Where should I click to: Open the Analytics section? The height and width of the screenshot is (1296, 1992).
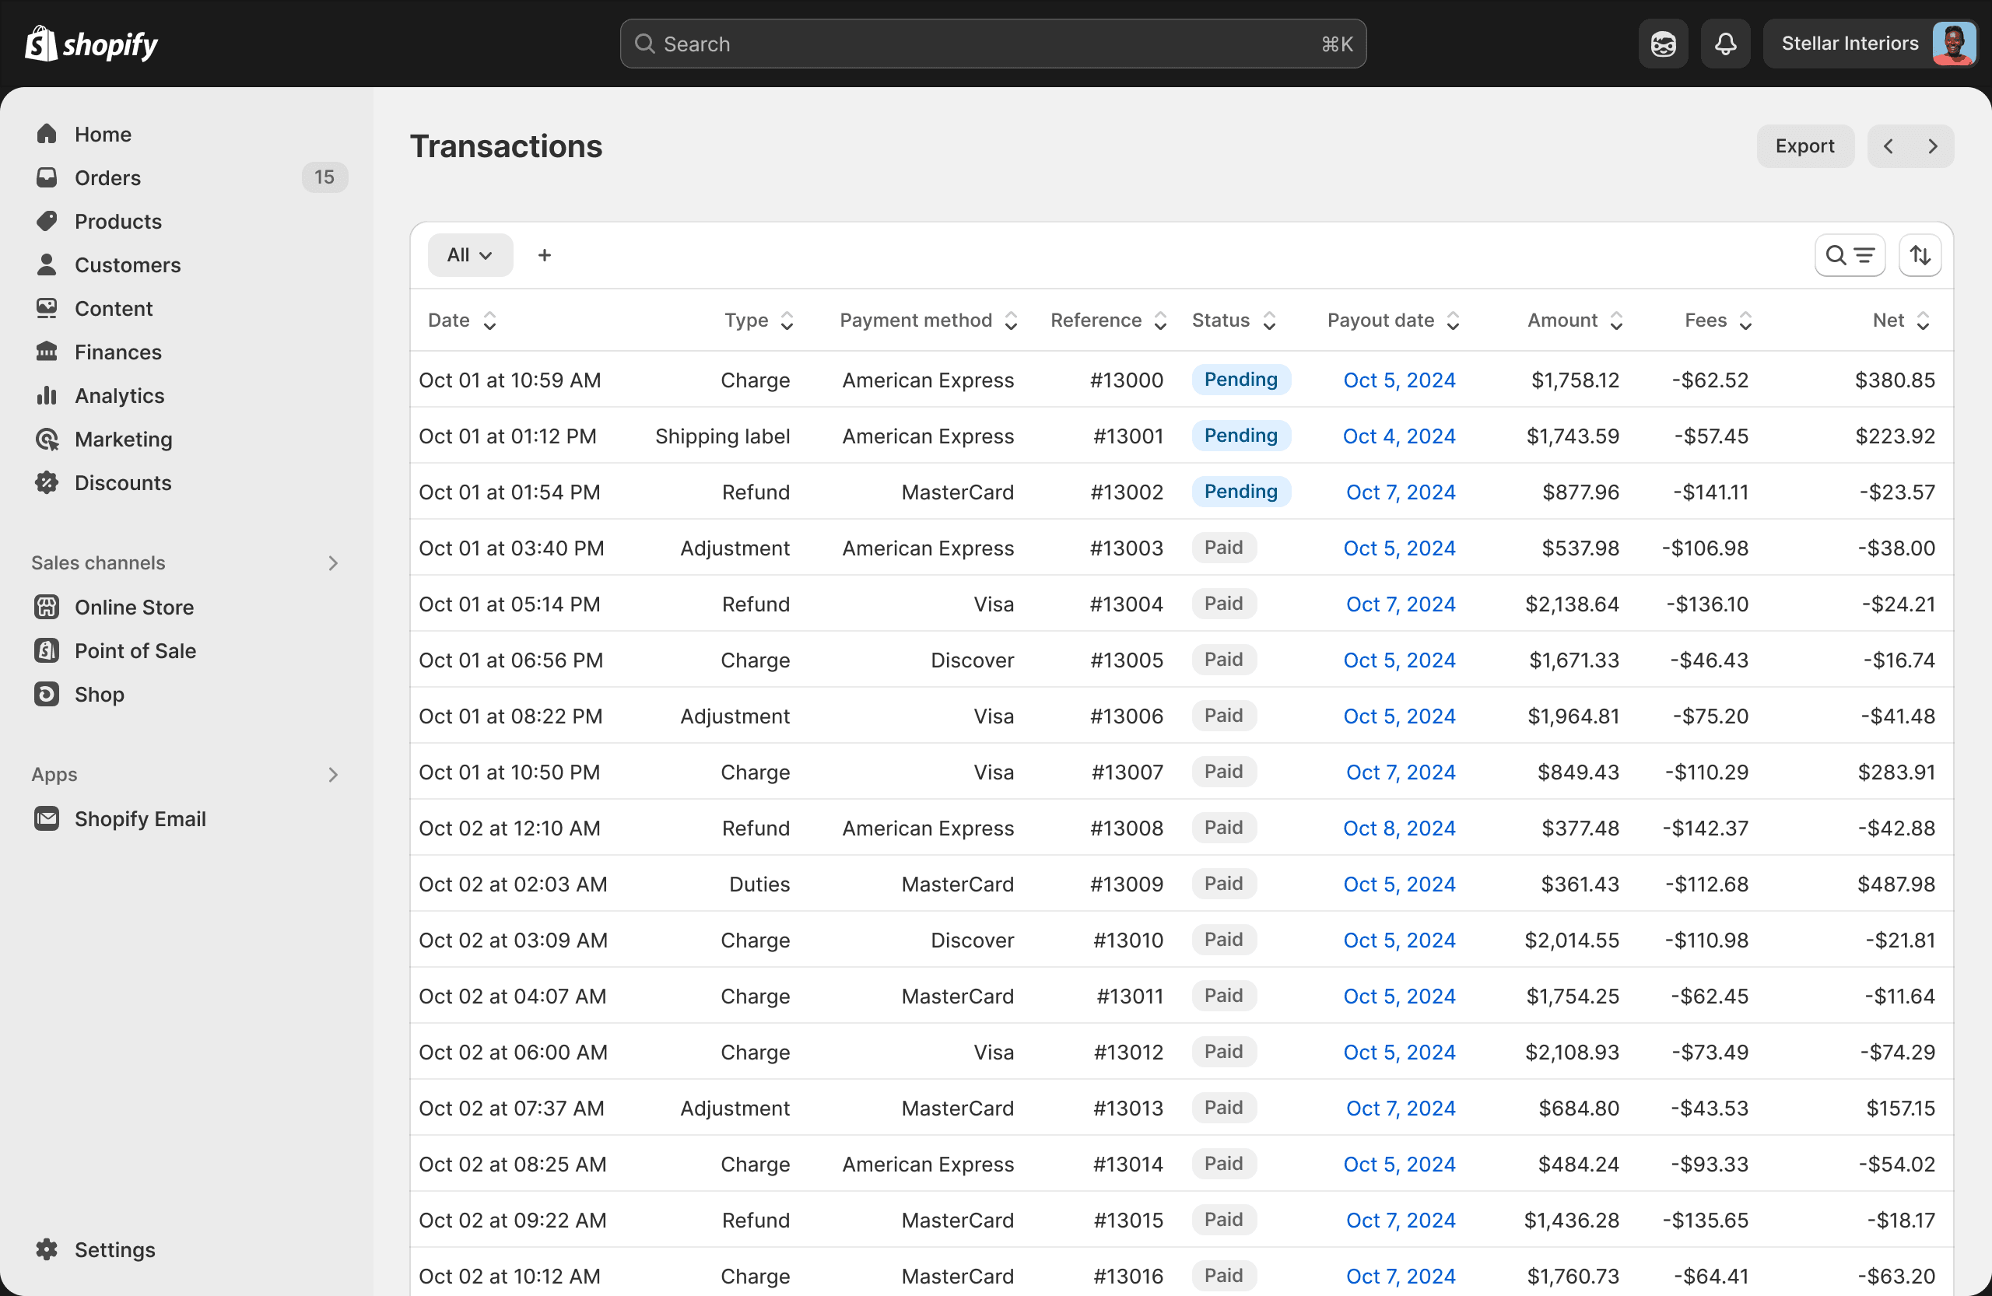coord(119,395)
